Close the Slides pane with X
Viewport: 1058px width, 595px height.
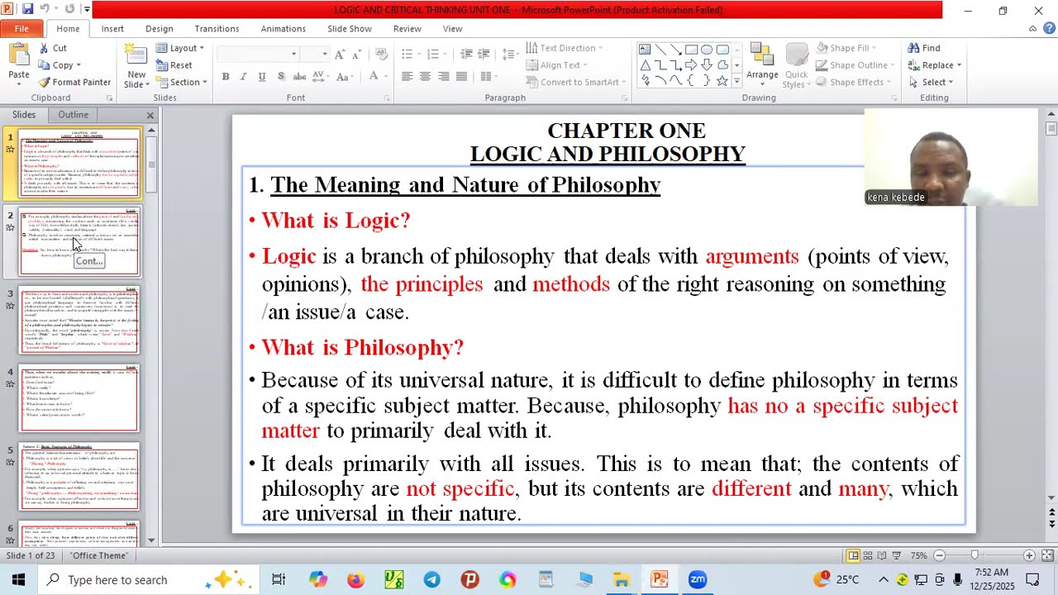150,115
